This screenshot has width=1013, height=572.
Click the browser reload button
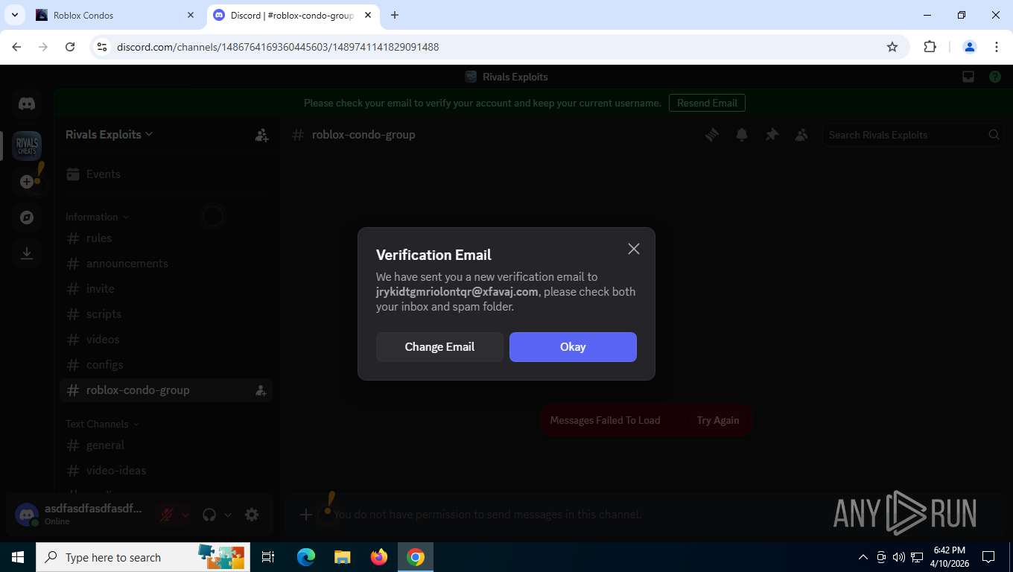click(x=70, y=47)
